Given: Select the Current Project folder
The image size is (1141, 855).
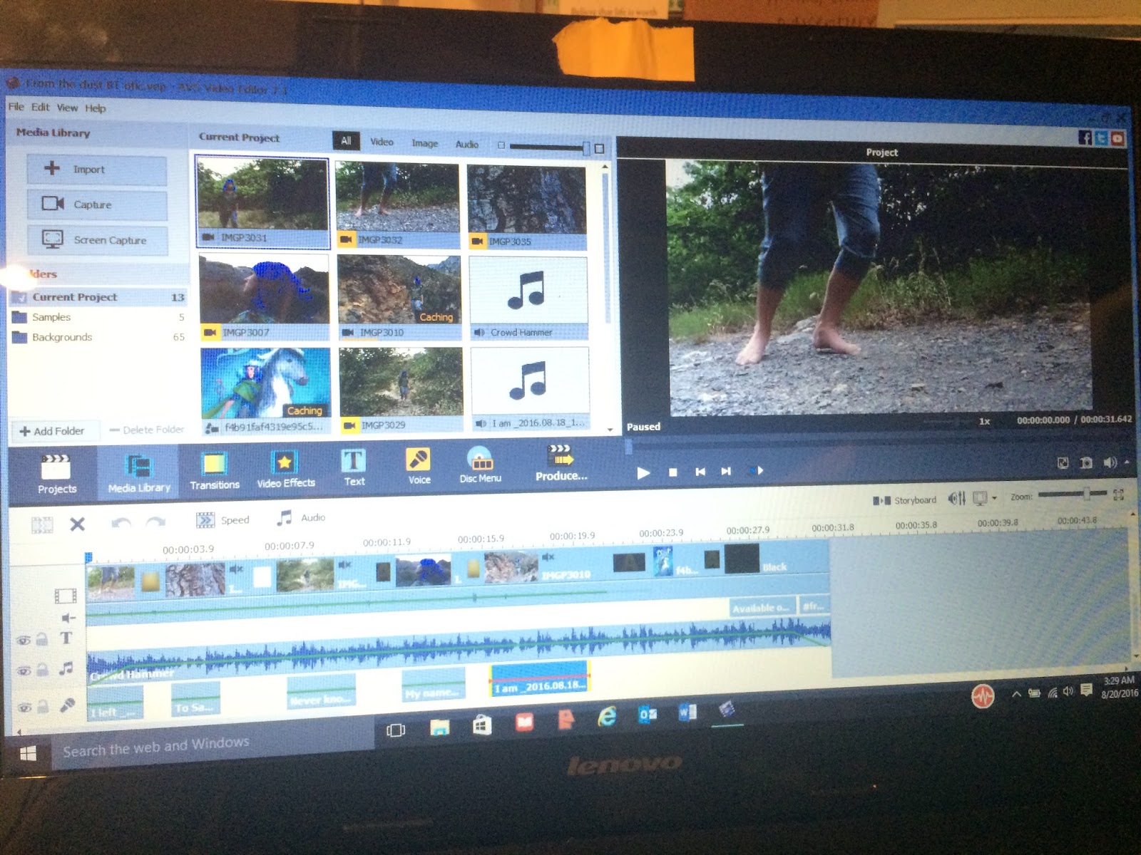Looking at the screenshot, I should 98,297.
